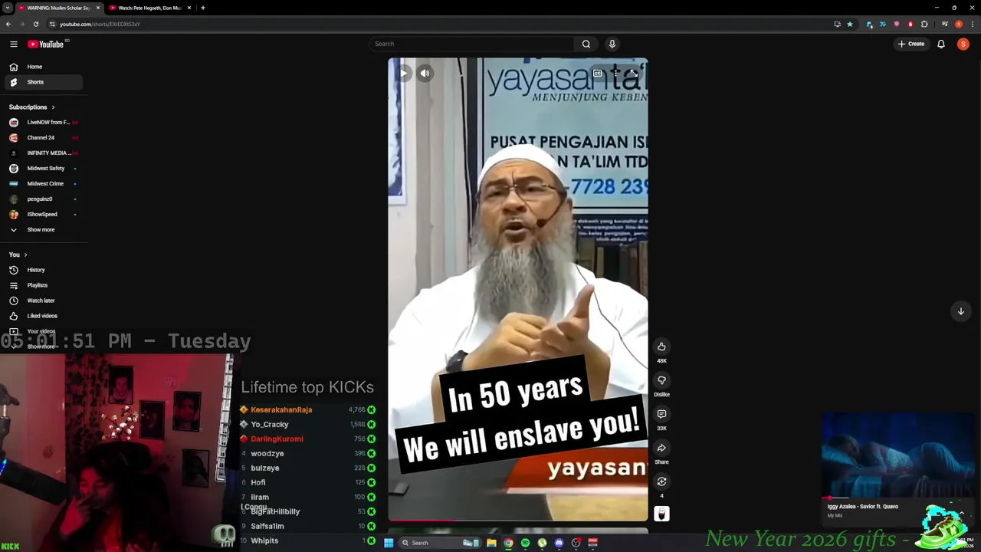Click the YouTube search field
Viewport: 981px width, 552px height.
pos(471,44)
